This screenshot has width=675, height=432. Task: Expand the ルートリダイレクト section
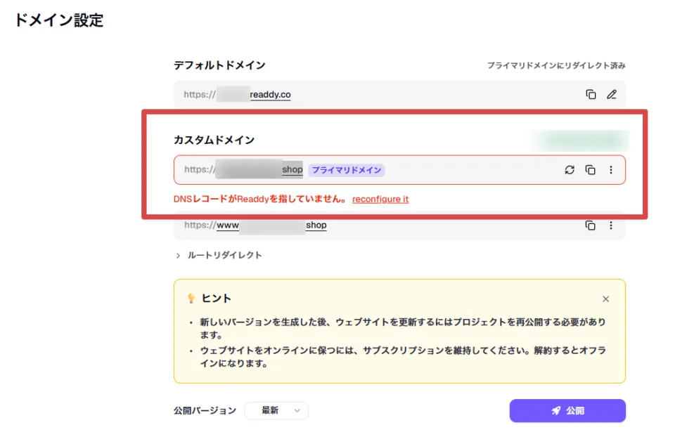(219, 255)
